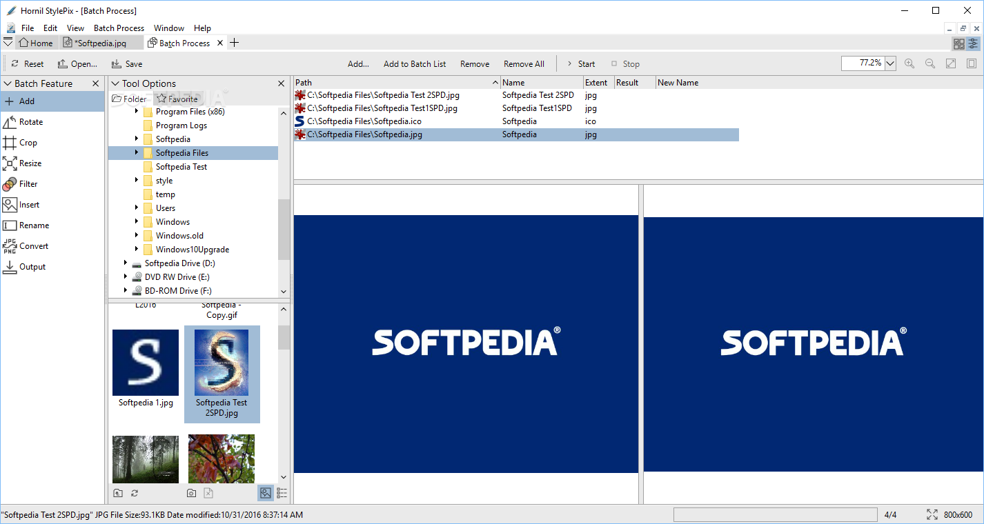The width and height of the screenshot is (984, 524).
Task: Collapse the Tool Options panel header arrow
Action: coord(115,83)
